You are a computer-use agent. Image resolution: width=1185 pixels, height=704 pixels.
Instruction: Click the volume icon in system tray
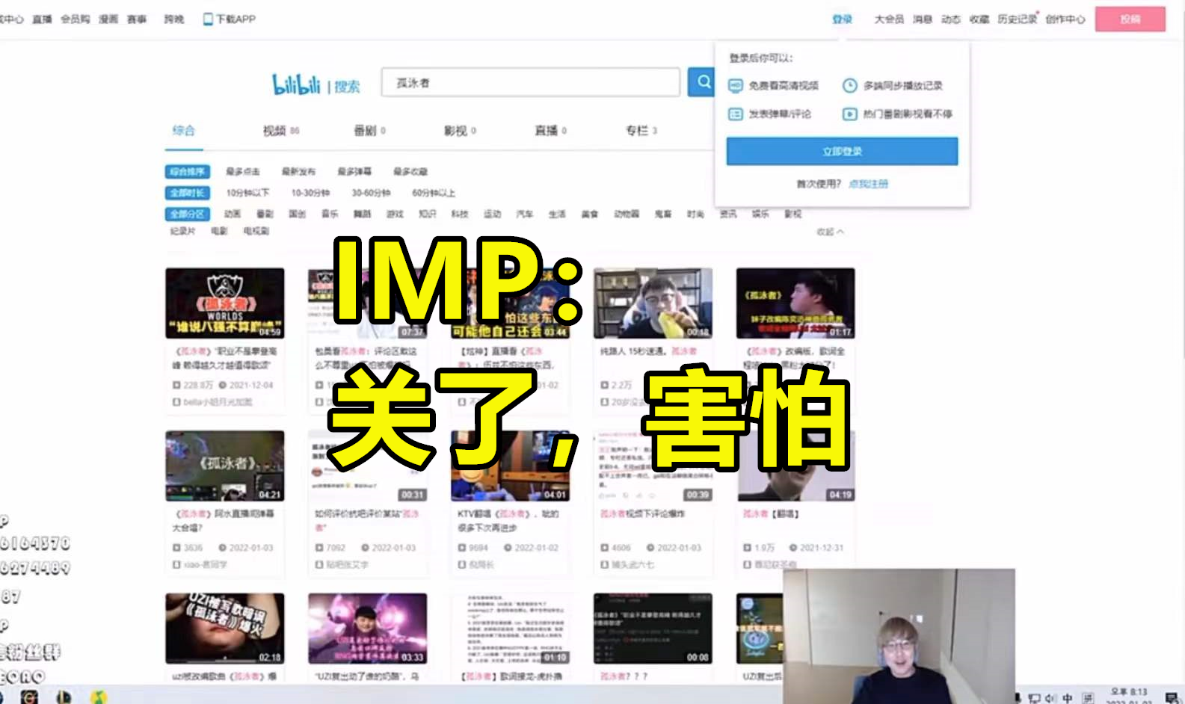[1050, 698]
